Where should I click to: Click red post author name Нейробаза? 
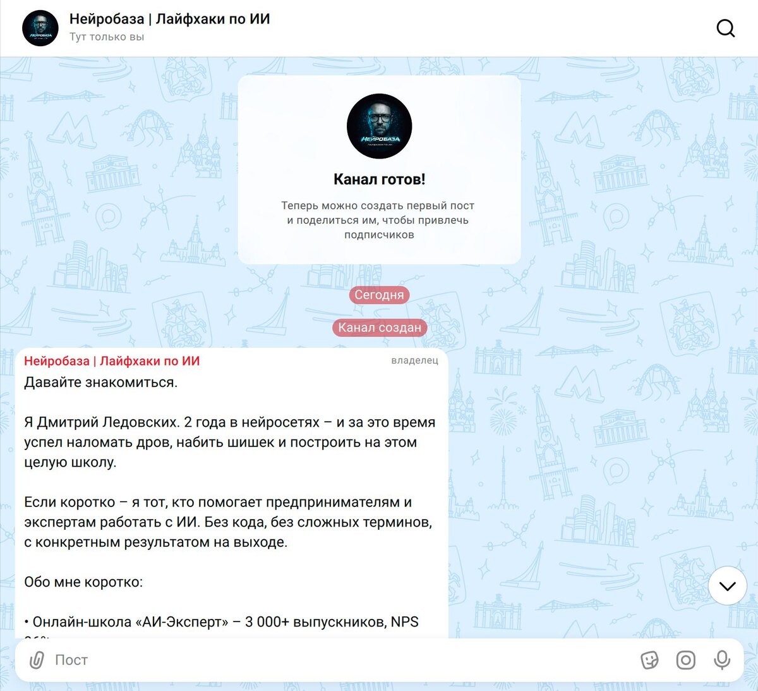click(x=112, y=361)
